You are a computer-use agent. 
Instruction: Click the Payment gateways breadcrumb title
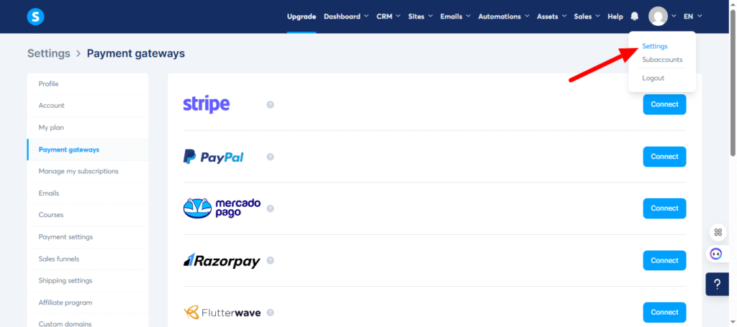(136, 53)
